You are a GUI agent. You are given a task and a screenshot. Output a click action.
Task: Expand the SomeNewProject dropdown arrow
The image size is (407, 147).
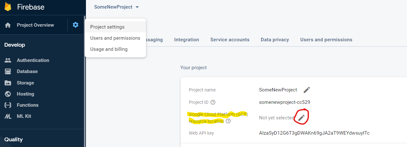pos(137,7)
